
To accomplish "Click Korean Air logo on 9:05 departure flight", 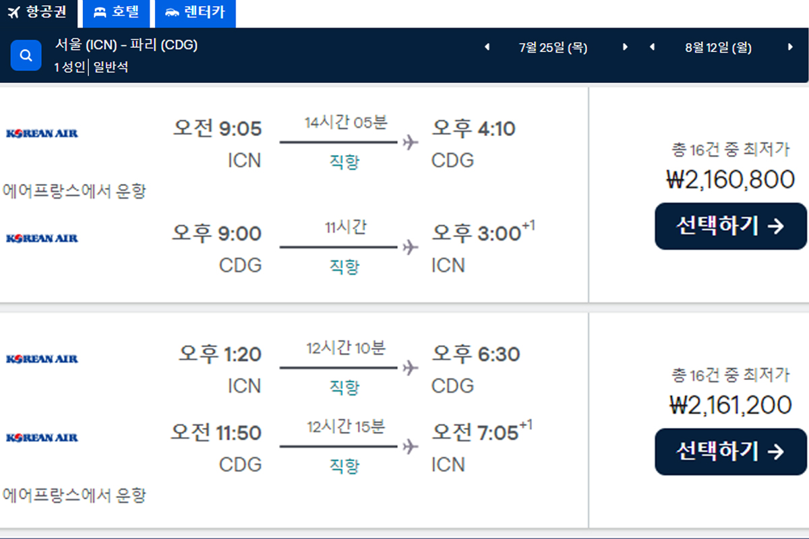I will [42, 133].
